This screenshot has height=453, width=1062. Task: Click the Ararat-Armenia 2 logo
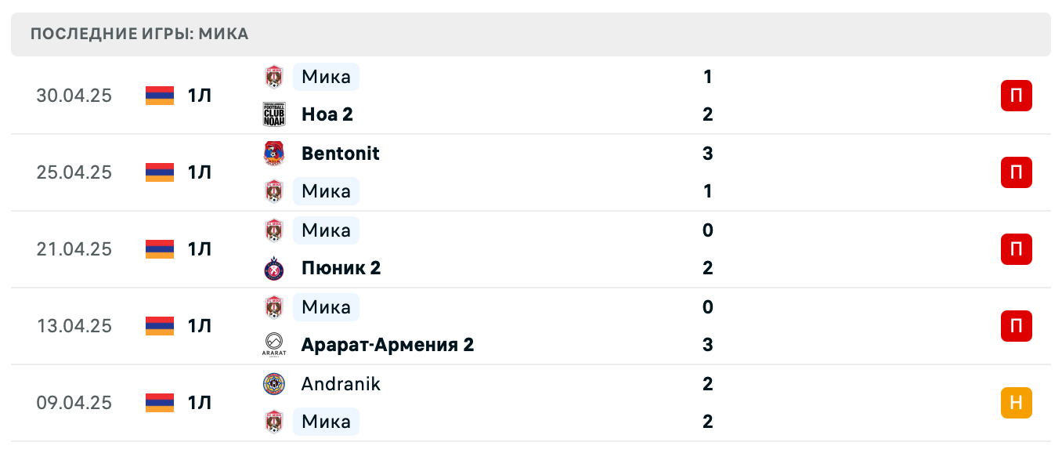click(274, 345)
